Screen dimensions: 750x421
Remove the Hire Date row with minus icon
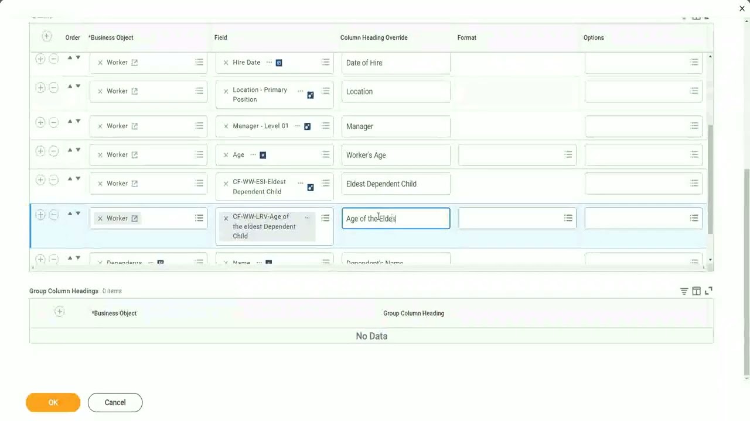(53, 58)
